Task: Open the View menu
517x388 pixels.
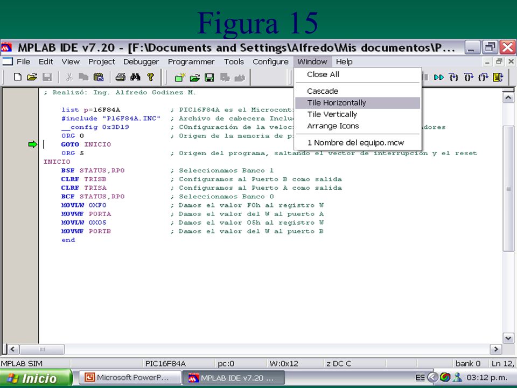Action: click(71, 61)
